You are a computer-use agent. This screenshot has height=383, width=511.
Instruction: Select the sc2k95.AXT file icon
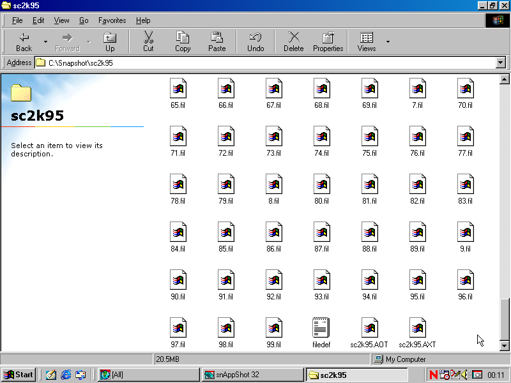(x=418, y=327)
